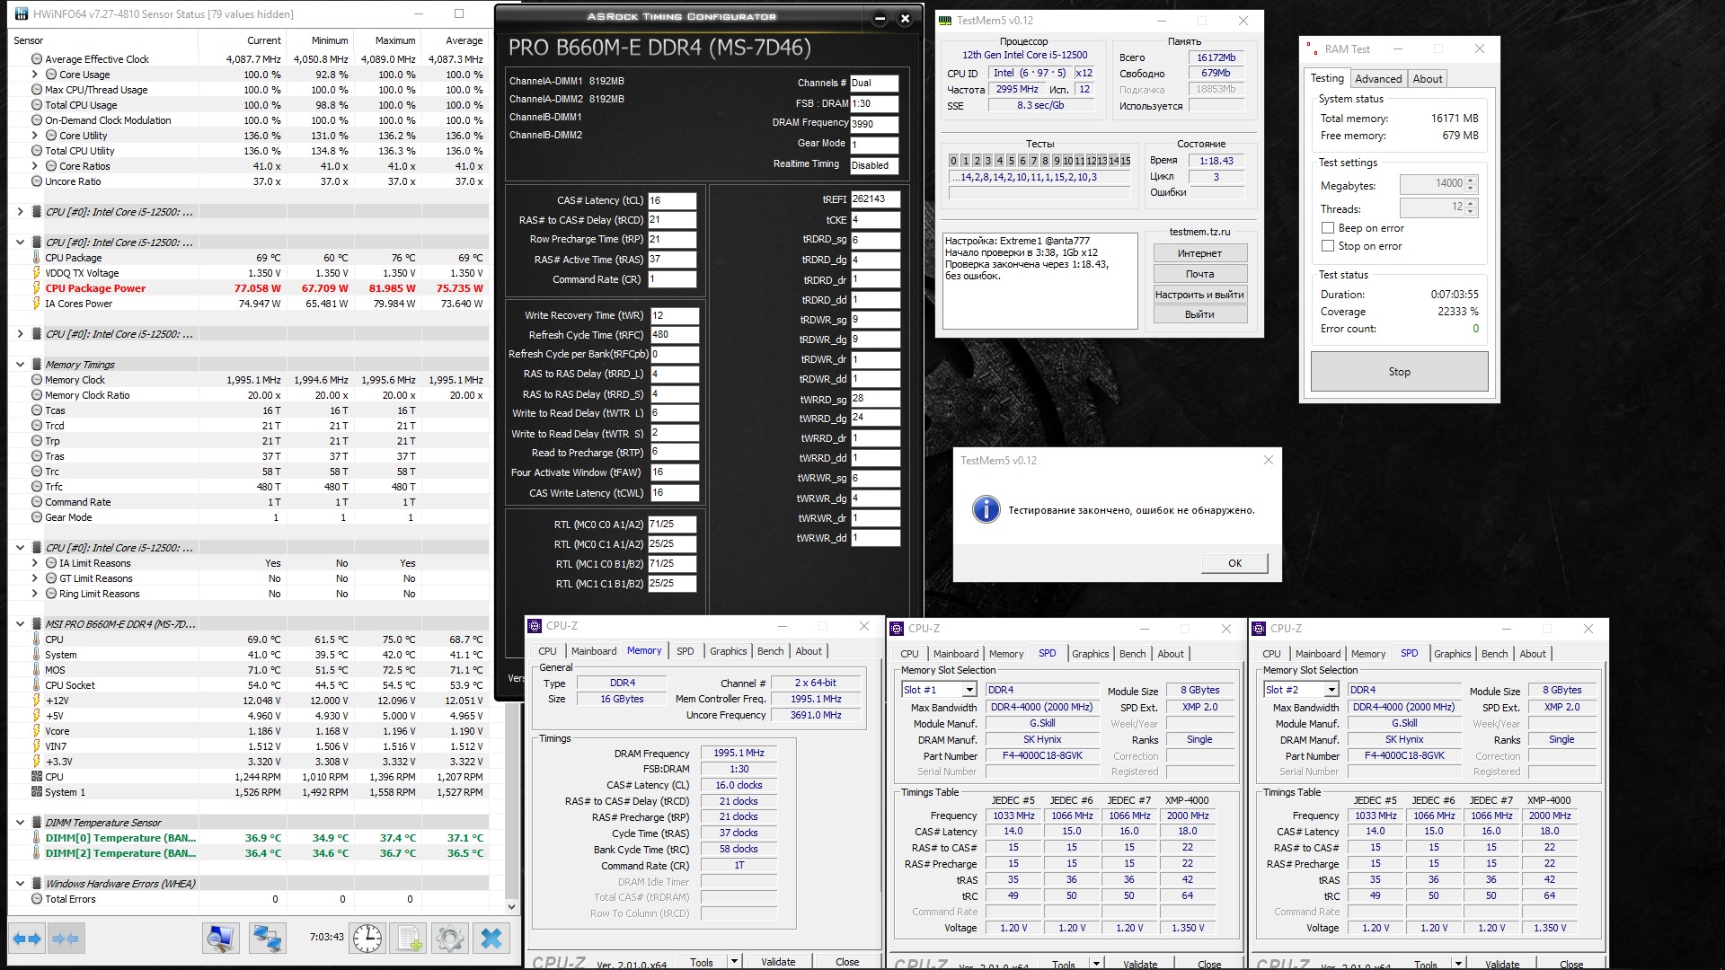Expand the IA Limit Reasons row

tap(35, 563)
